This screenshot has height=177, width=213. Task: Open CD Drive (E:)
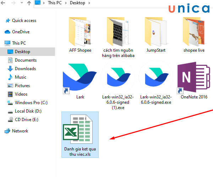coord(27,120)
